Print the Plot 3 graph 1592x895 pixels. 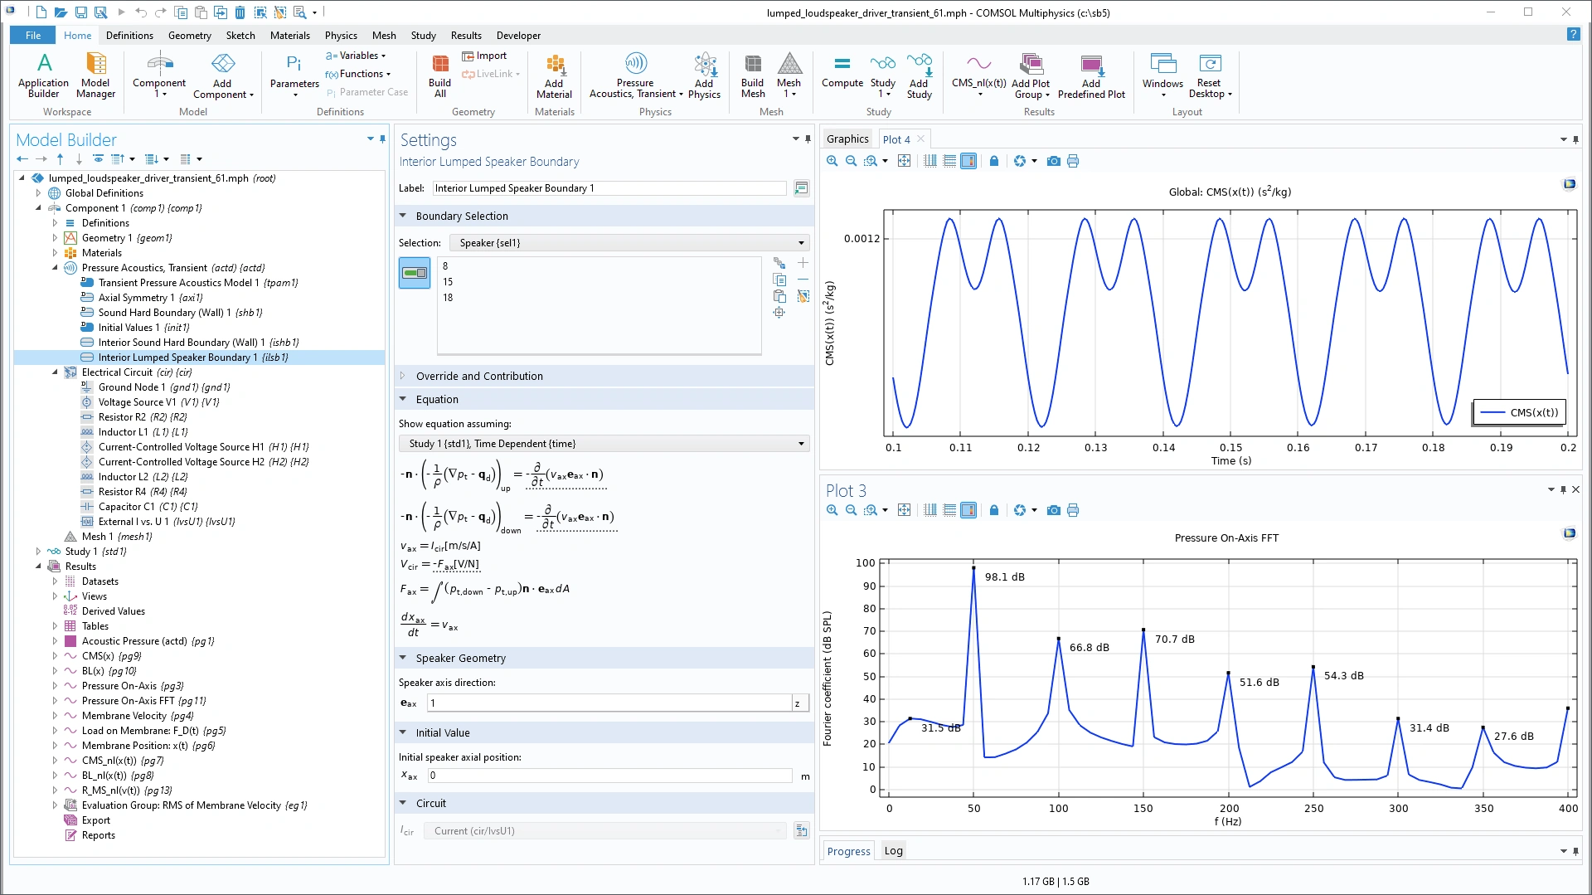(1073, 510)
